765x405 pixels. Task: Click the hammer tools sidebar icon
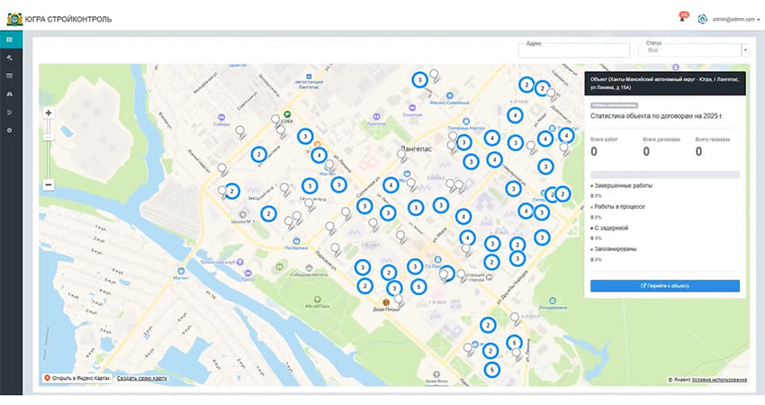pyautogui.click(x=9, y=58)
